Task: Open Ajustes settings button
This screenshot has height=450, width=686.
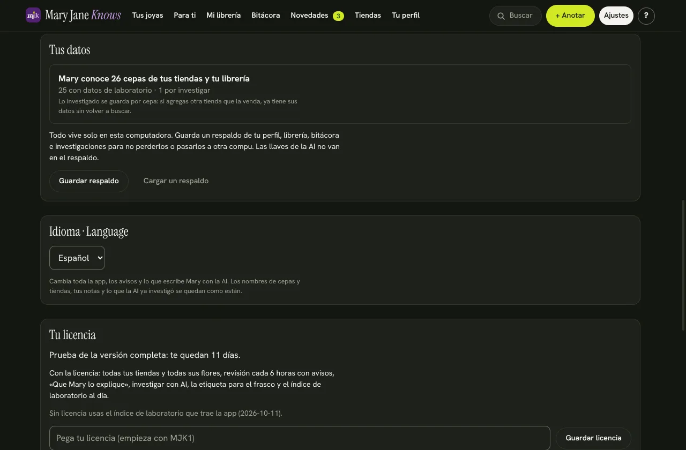Action: [x=616, y=16]
